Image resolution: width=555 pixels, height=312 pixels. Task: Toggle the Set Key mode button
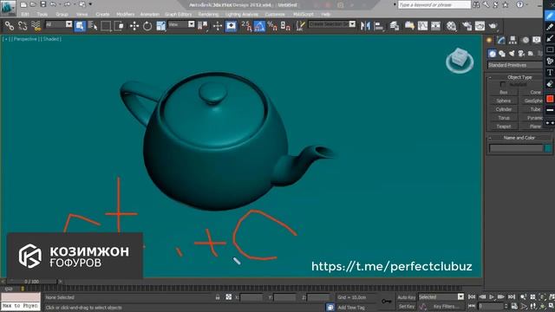(x=407, y=306)
